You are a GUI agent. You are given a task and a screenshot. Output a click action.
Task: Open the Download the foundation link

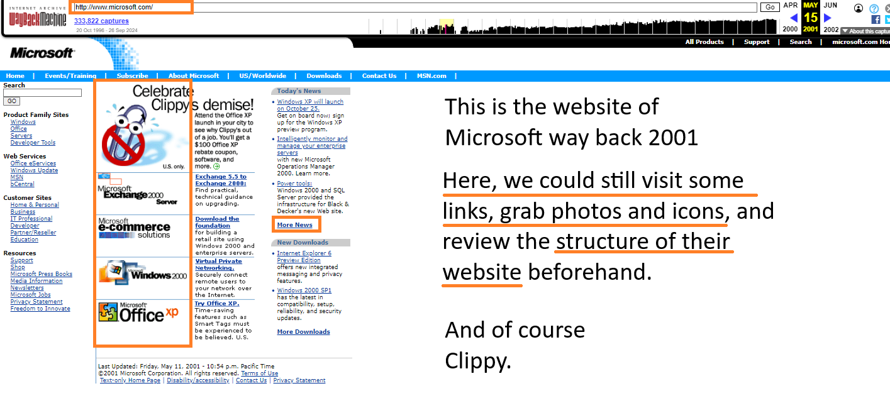(217, 223)
